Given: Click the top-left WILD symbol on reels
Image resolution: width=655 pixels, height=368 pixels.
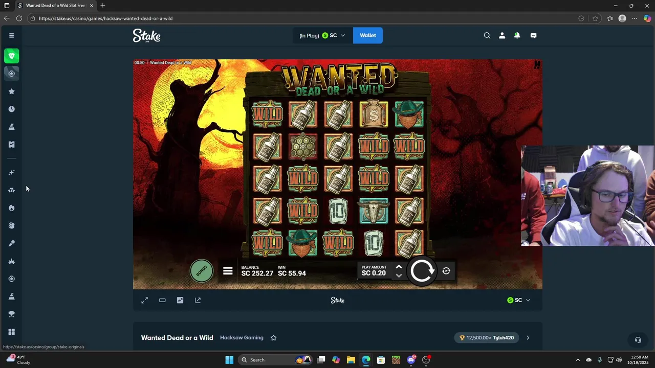Looking at the screenshot, I should point(267,114).
